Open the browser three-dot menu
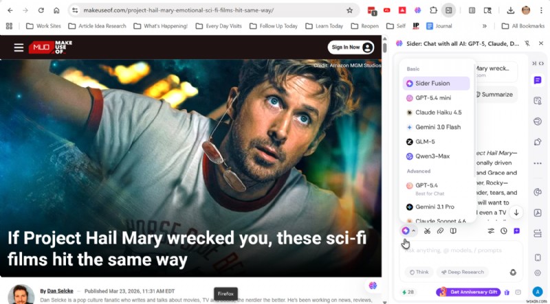Image resolution: width=550 pixels, height=304 pixels. 541,10
